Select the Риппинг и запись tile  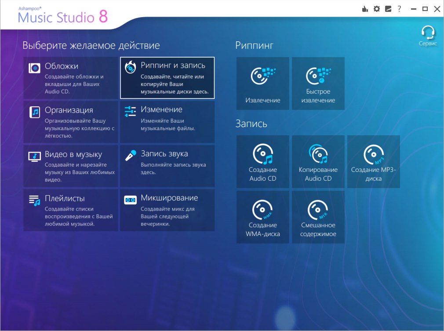167,78
